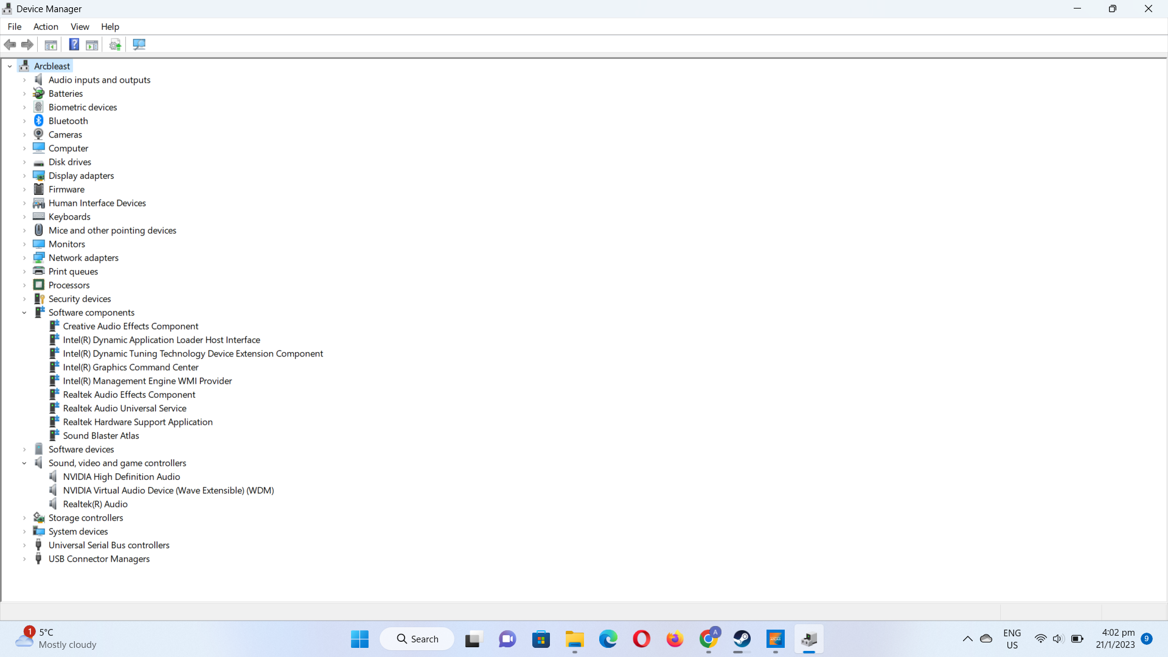The image size is (1168, 657).
Task: Expand Human Interface Devices category
Action: coord(24,203)
